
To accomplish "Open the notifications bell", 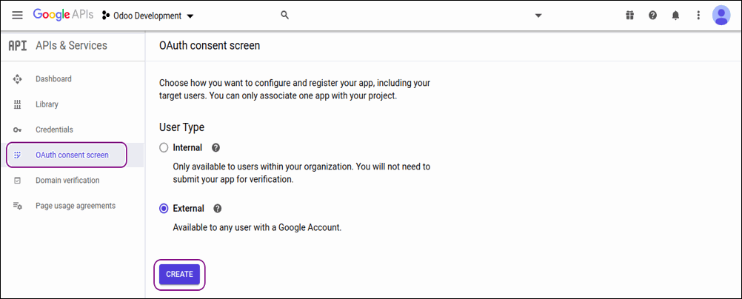I will (x=675, y=16).
